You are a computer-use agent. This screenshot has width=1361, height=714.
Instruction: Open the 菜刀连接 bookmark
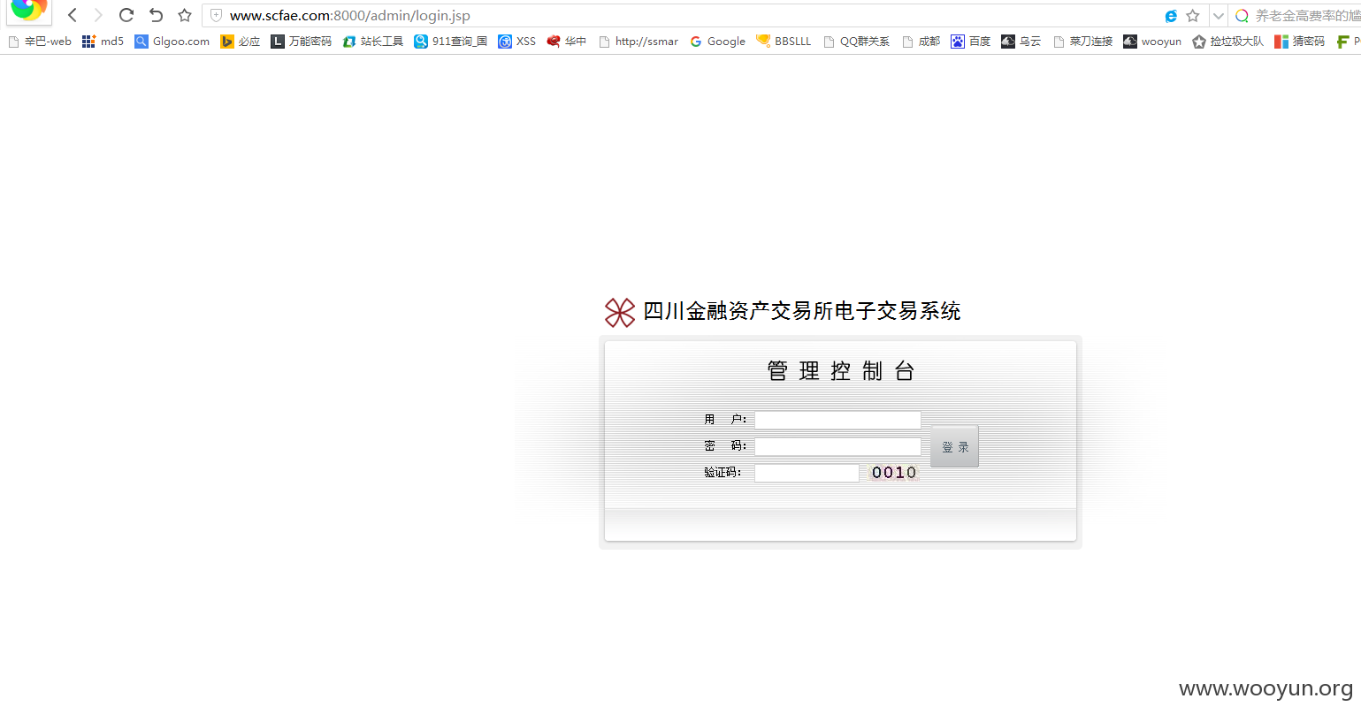1083,42
